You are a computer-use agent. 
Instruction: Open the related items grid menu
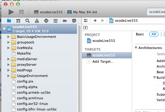coord(86,20)
